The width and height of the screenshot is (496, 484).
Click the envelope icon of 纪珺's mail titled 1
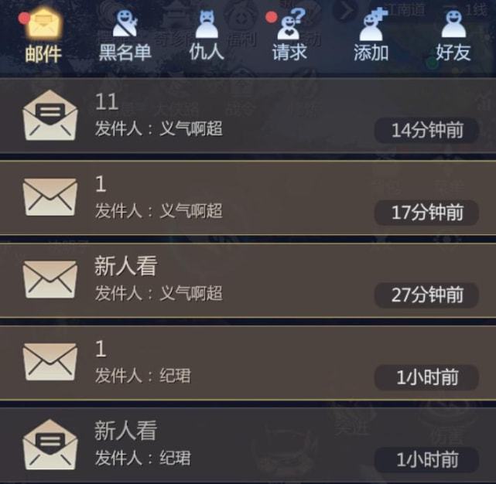[50, 362]
